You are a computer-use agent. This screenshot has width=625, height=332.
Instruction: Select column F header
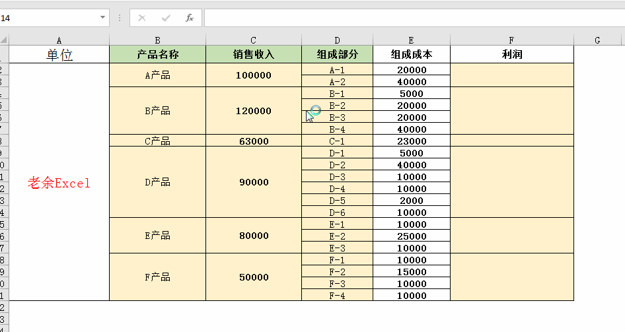coord(512,40)
